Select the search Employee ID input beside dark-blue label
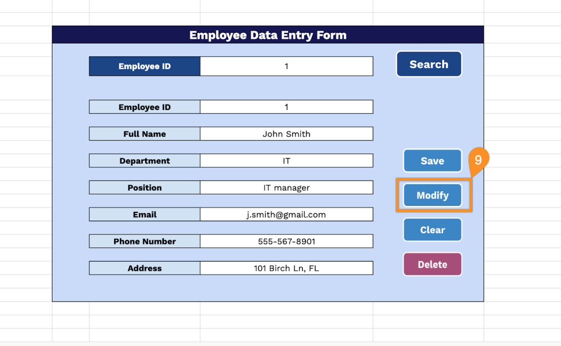The height and width of the screenshot is (346, 561). pos(286,66)
